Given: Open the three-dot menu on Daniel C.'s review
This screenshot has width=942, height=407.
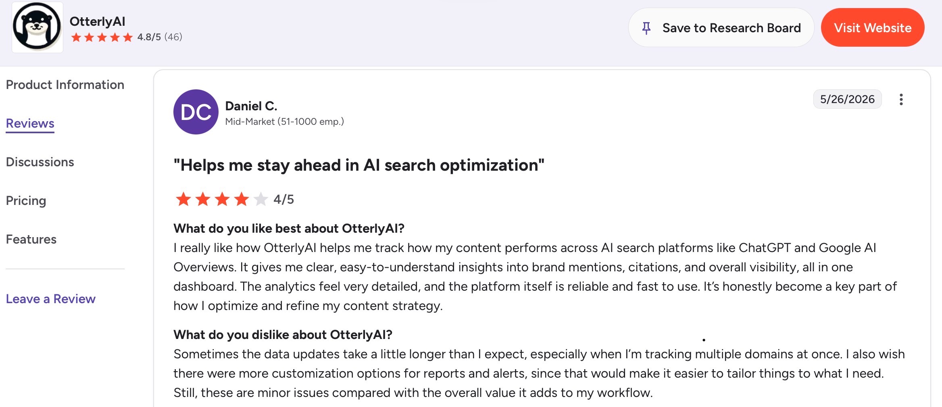Looking at the screenshot, I should click(x=901, y=99).
